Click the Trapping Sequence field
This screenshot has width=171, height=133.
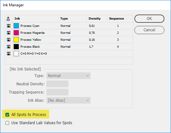click(57, 92)
